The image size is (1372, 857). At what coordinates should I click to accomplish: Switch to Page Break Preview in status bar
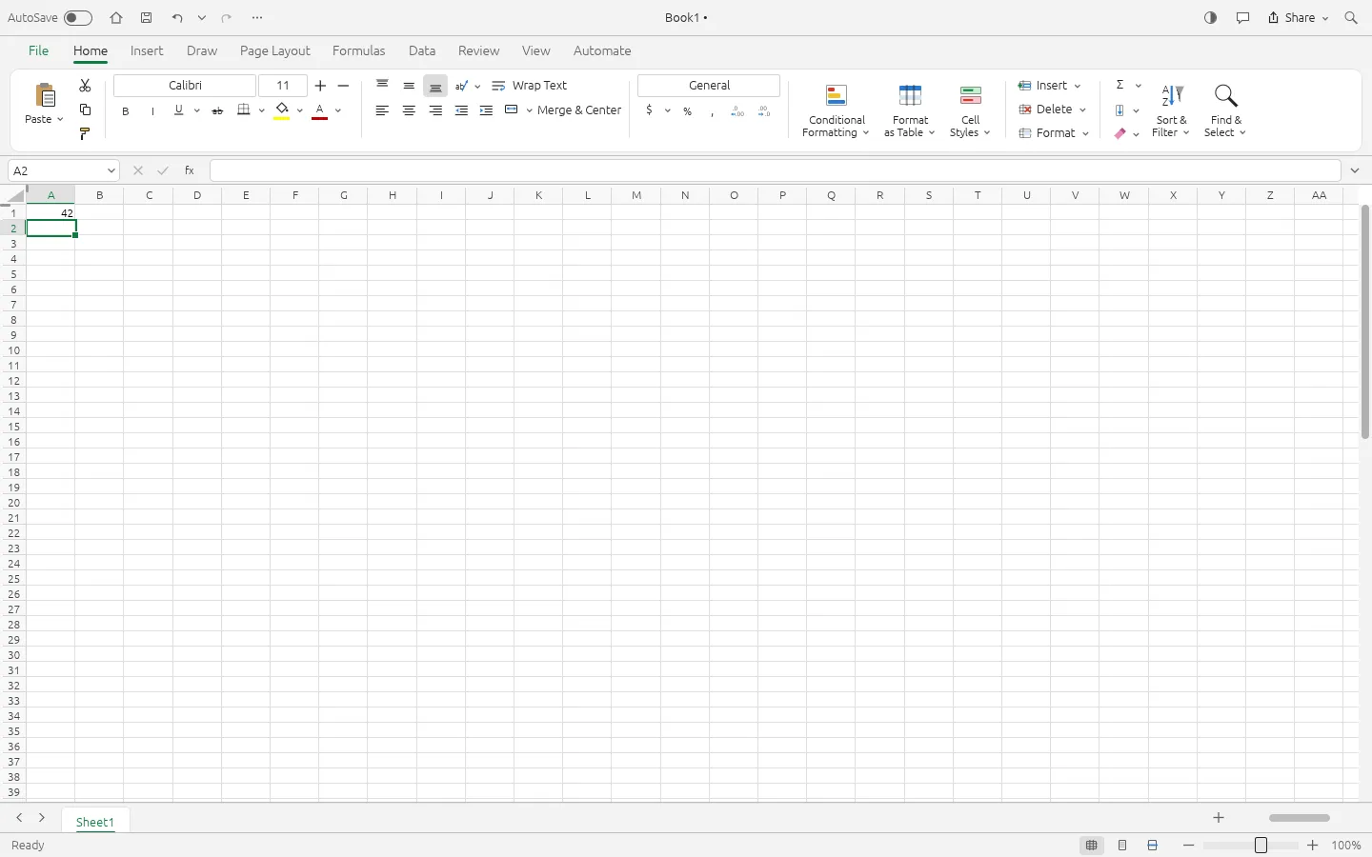click(1153, 846)
